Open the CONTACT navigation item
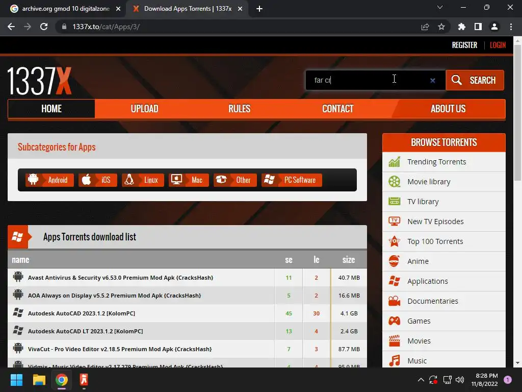 337,109
